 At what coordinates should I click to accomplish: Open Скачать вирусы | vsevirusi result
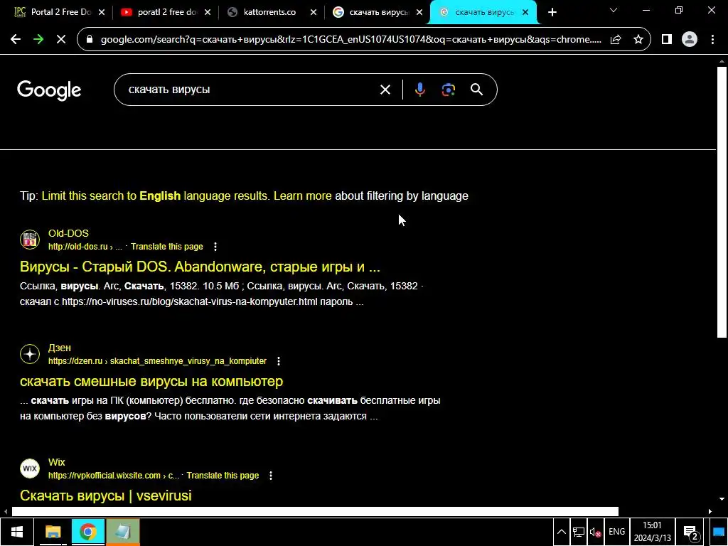click(106, 496)
